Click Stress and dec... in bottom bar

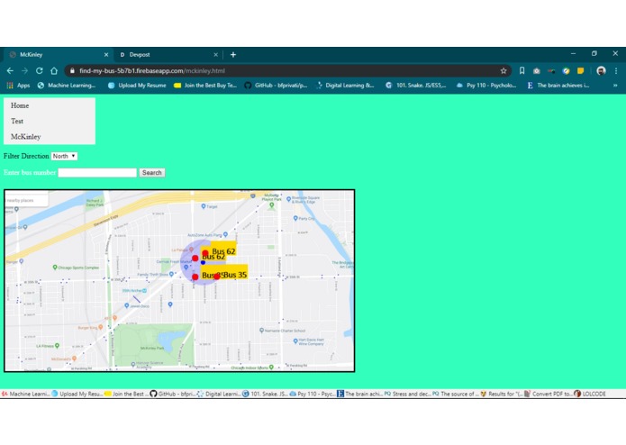point(408,394)
